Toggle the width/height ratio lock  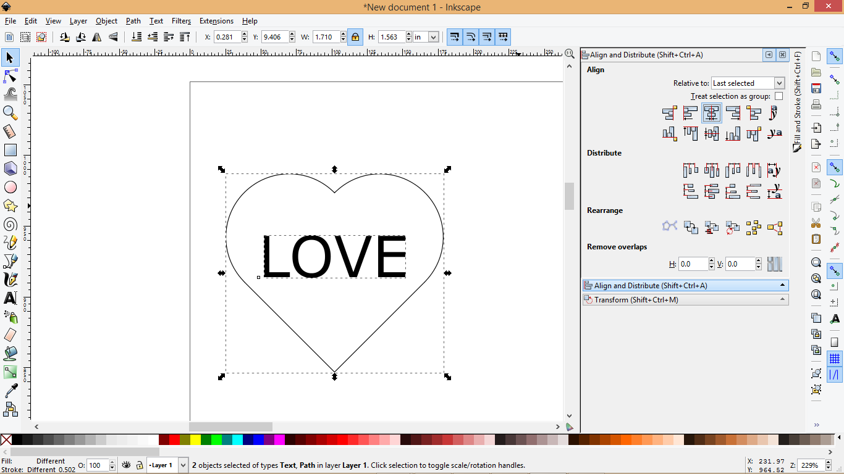pyautogui.click(x=355, y=37)
